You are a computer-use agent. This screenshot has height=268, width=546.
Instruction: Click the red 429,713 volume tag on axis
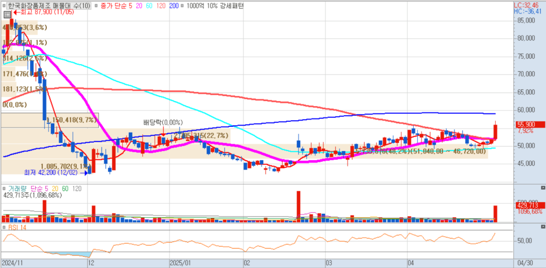point(529,205)
